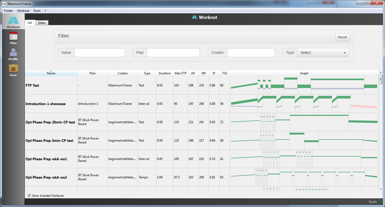The height and width of the screenshot is (207, 385).
Task: Click the FTP Test workout graph
Action: 304,85
